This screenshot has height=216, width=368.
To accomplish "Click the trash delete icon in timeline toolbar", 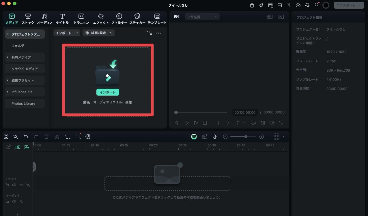I will [46, 137].
